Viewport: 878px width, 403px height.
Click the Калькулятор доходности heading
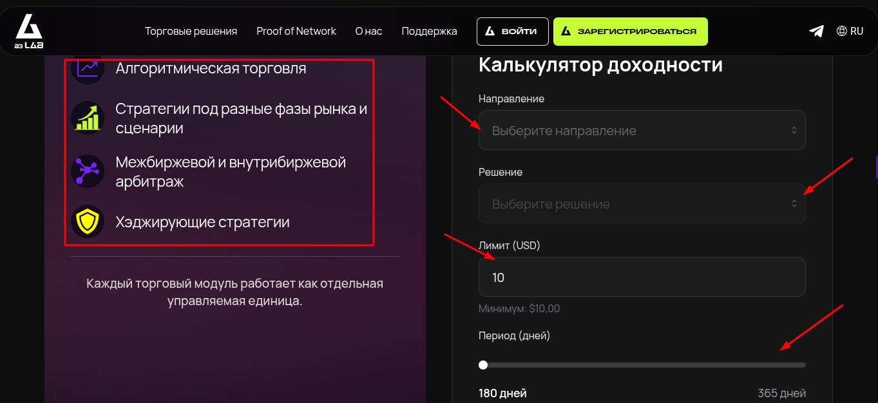[x=600, y=65]
